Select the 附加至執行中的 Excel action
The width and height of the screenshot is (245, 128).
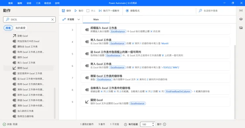[28, 41]
